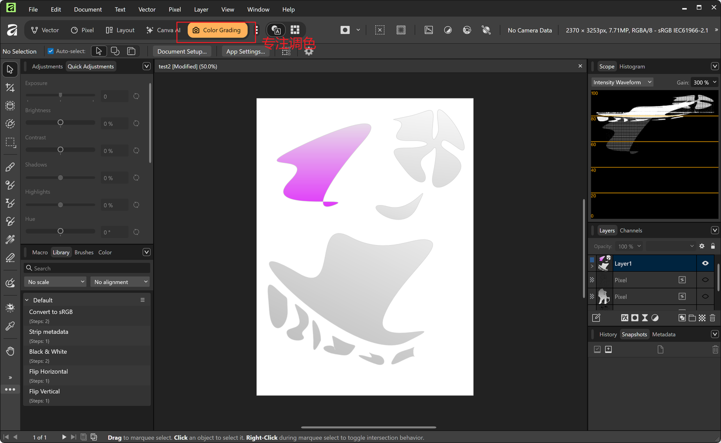Viewport: 721px width, 443px height.
Task: Activate the Selection Brush tool
Action: click(x=10, y=123)
